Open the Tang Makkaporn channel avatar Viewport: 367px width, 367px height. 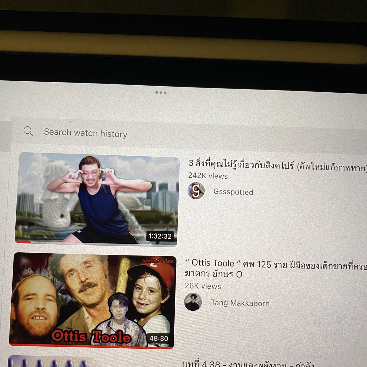(x=193, y=302)
